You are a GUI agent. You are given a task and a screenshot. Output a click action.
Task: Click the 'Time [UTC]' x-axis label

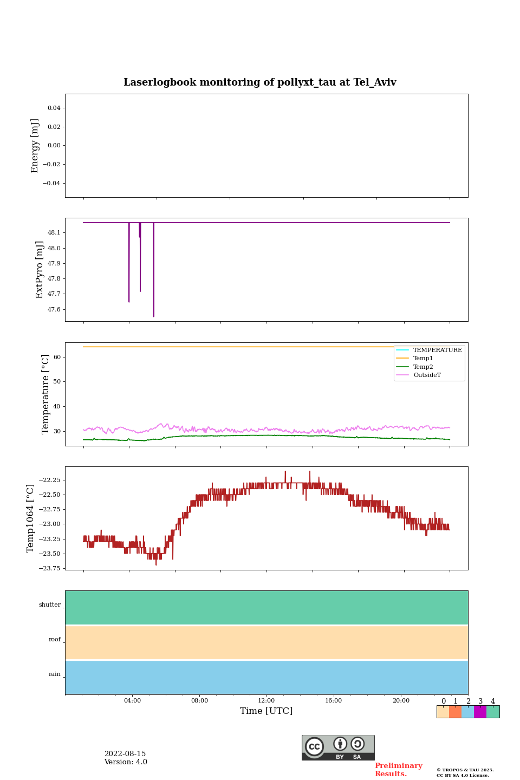pos(266,711)
